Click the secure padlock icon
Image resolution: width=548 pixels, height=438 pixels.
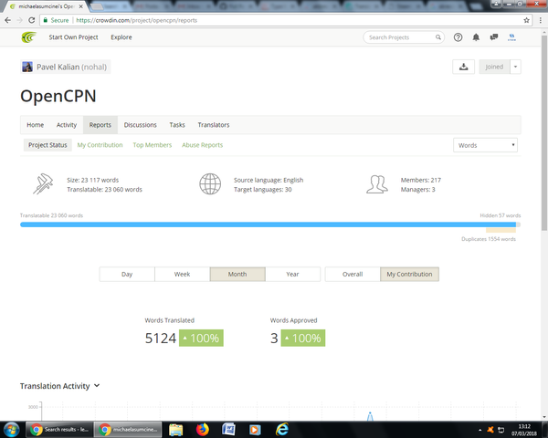[45, 20]
